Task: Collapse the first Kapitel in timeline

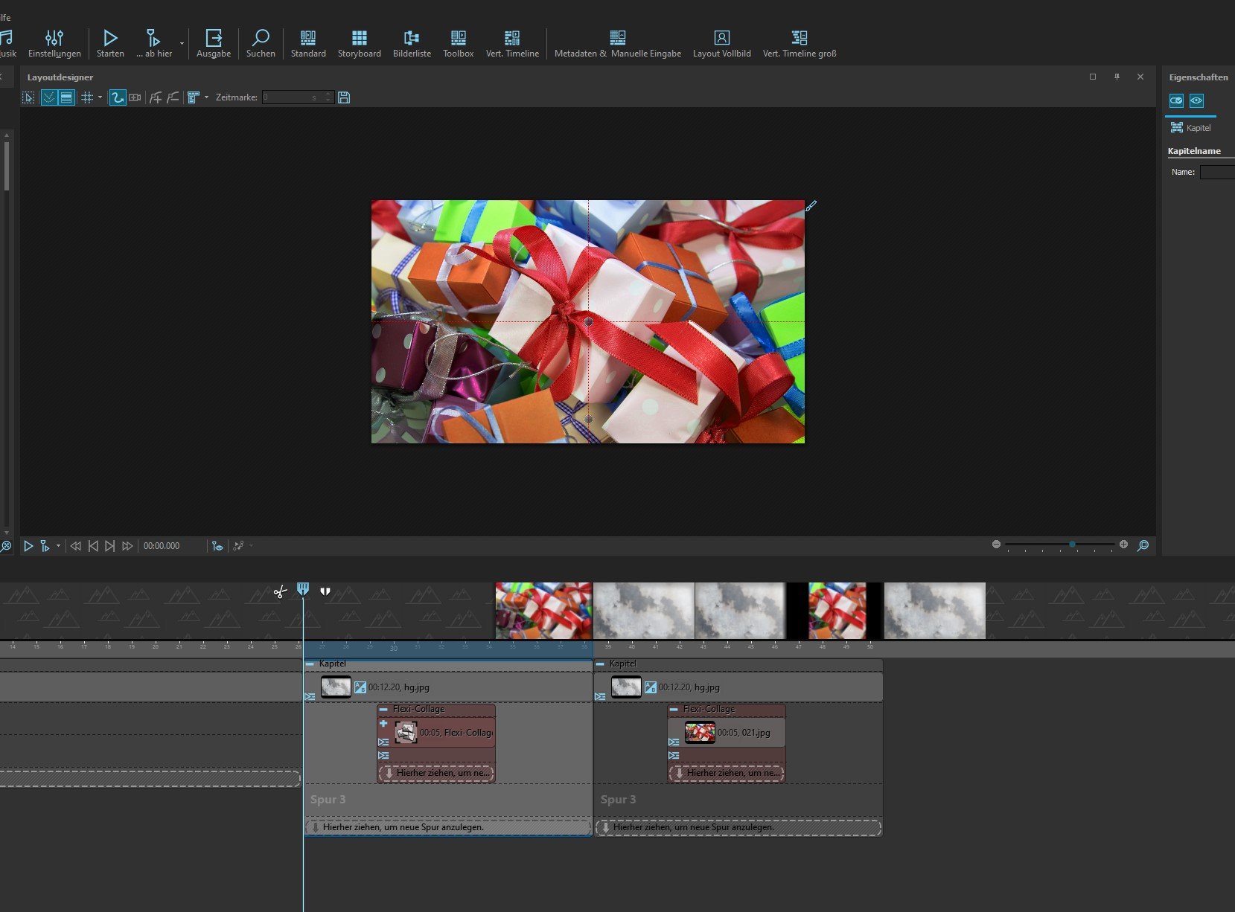Action: (x=310, y=664)
